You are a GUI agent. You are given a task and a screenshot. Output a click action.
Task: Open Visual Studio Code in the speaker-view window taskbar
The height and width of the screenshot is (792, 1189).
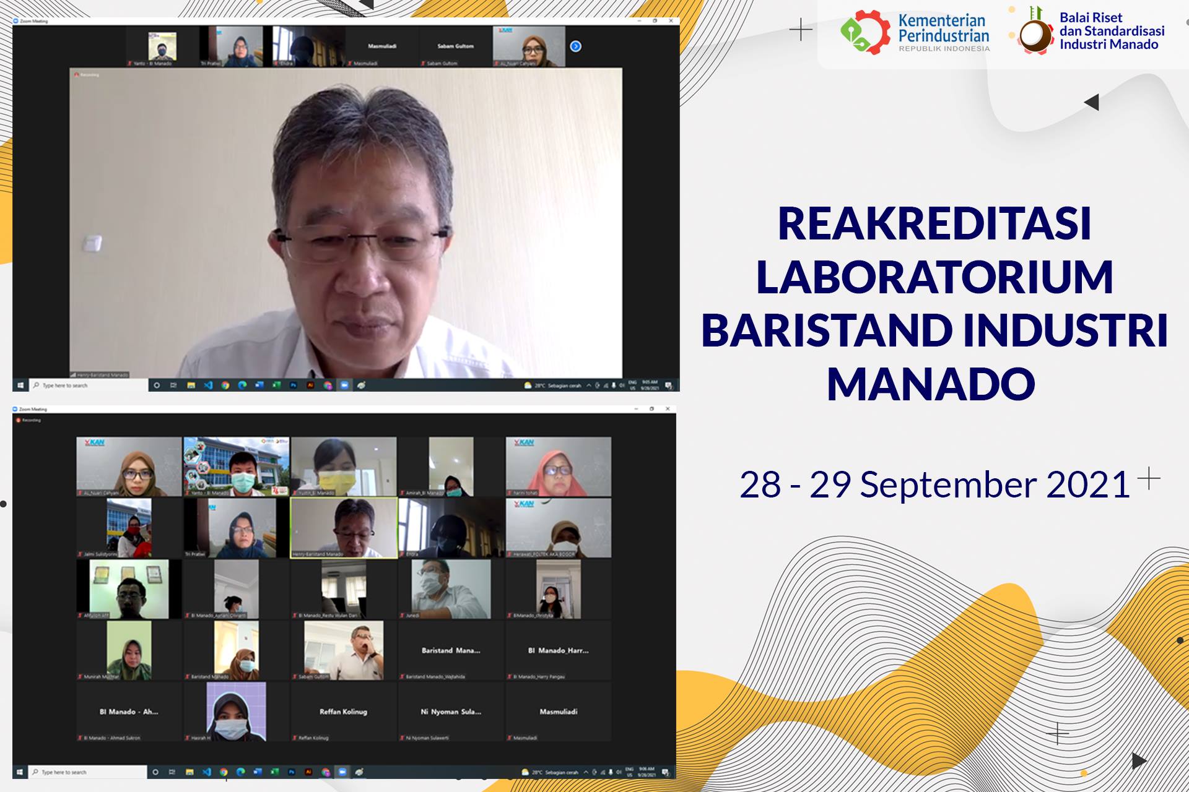coord(208,385)
